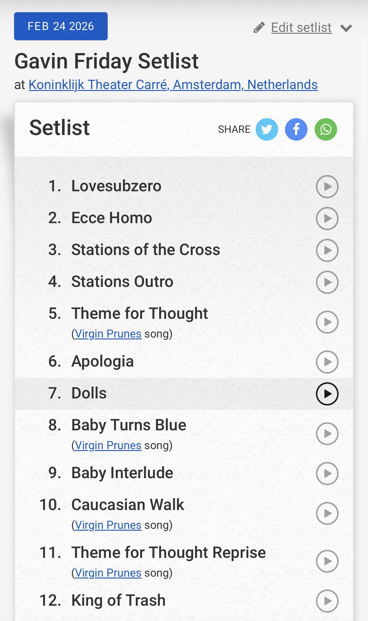The width and height of the screenshot is (368, 621).
Task: Play Stations of the Cross
Action: [x=327, y=250]
